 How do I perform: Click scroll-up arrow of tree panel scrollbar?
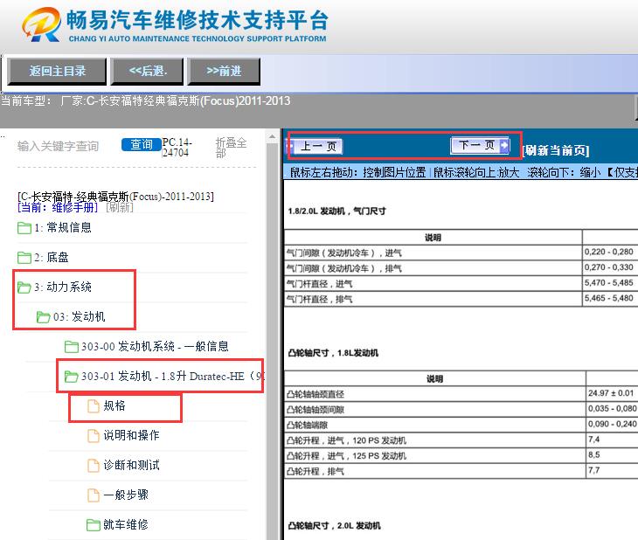coord(272,137)
